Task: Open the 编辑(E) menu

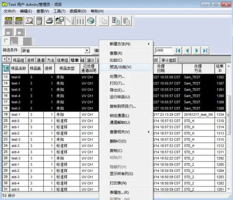Action: (26, 11)
